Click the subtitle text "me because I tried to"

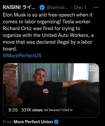point(58,110)
